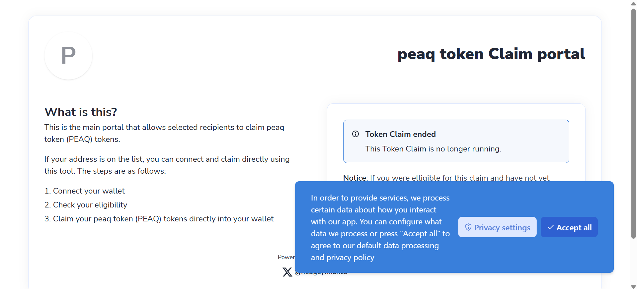The image size is (637, 289).
Task: Select the "Claim your peaq token" step
Action: [x=163, y=219]
